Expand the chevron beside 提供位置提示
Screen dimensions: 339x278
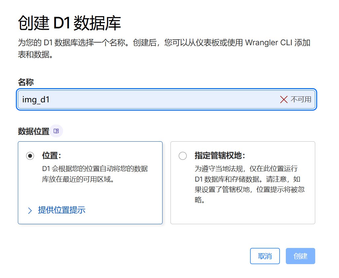30,210
